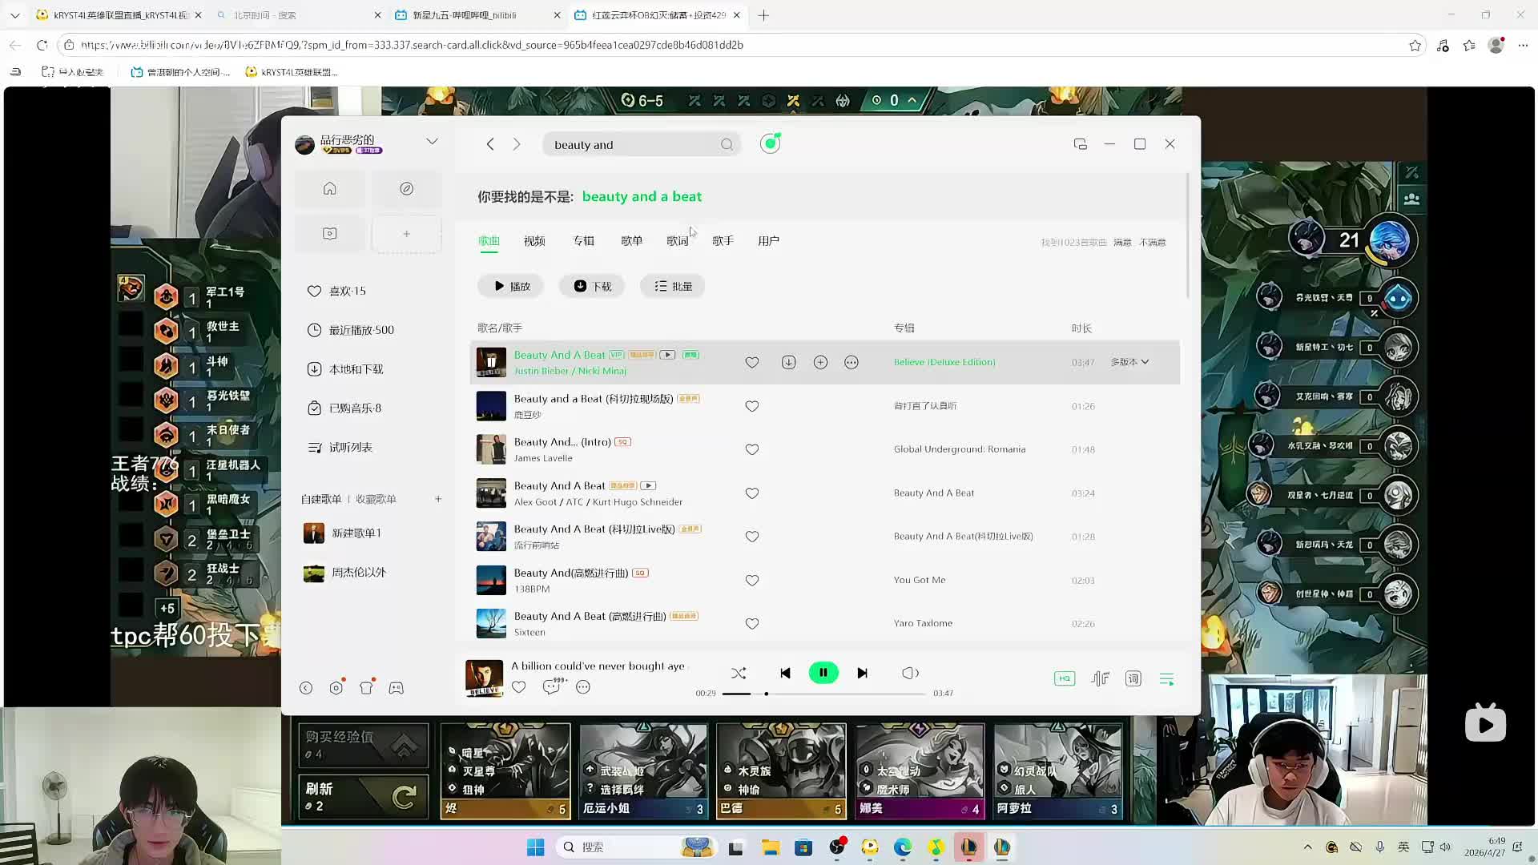Viewport: 1538px width, 865px height.
Task: Open the song recognition icon beside search
Action: [x=770, y=144]
